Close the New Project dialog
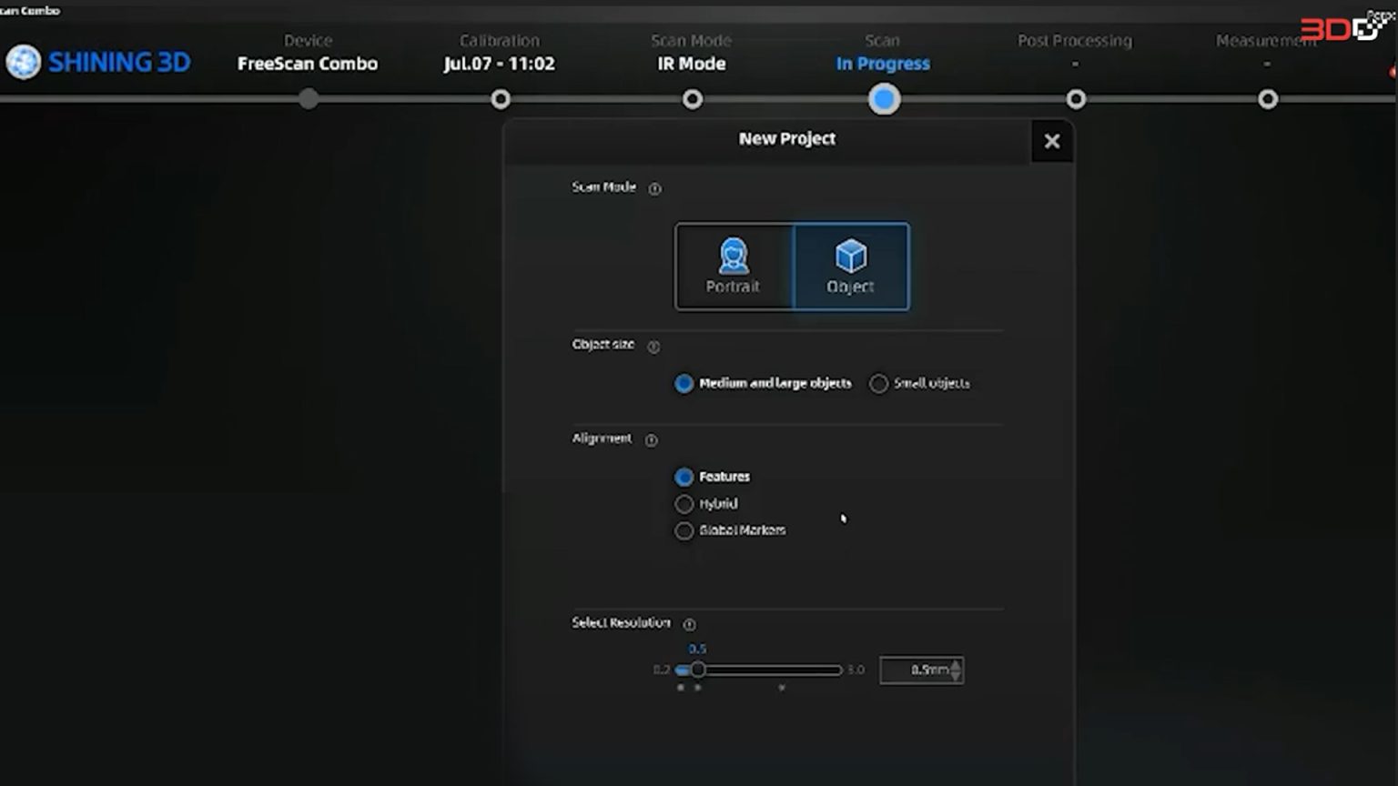Viewport: 1398px width, 786px height. 1052,141
